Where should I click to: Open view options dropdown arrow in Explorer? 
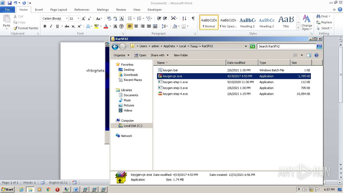click(x=302, y=55)
